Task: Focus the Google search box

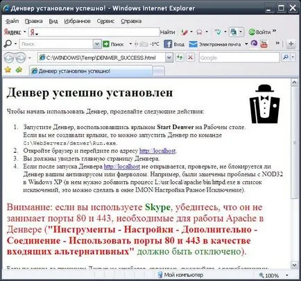Action: pyautogui.click(x=239, y=58)
